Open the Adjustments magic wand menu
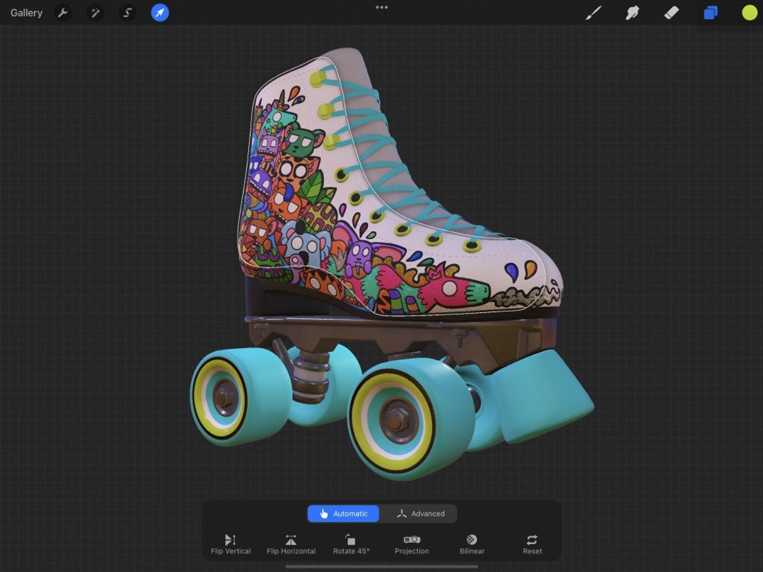The image size is (763, 572). [95, 13]
